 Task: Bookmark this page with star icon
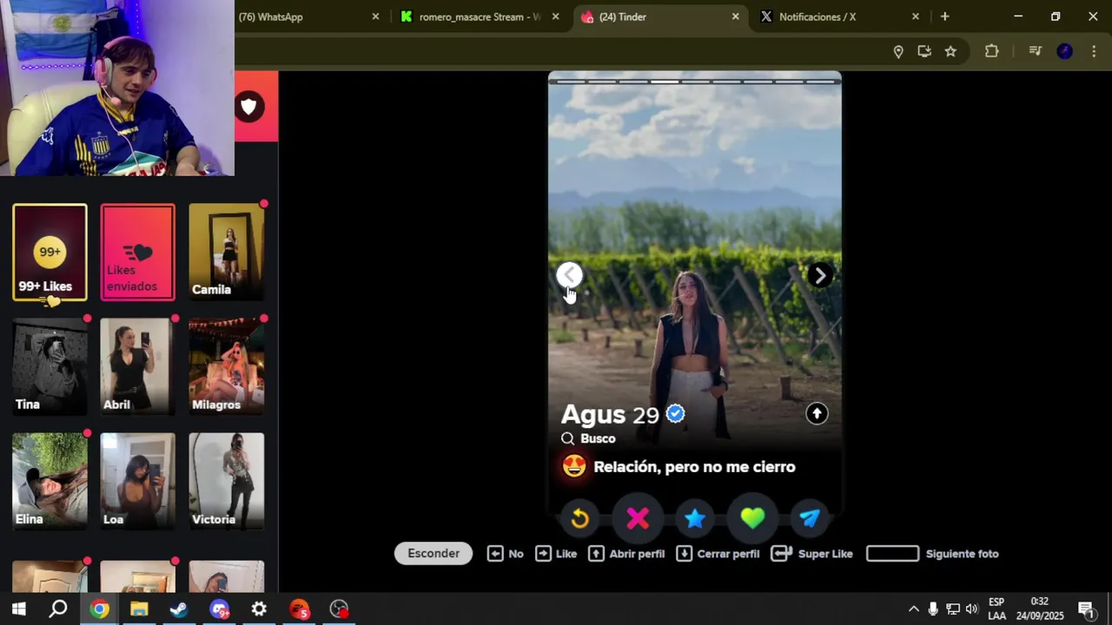(950, 51)
